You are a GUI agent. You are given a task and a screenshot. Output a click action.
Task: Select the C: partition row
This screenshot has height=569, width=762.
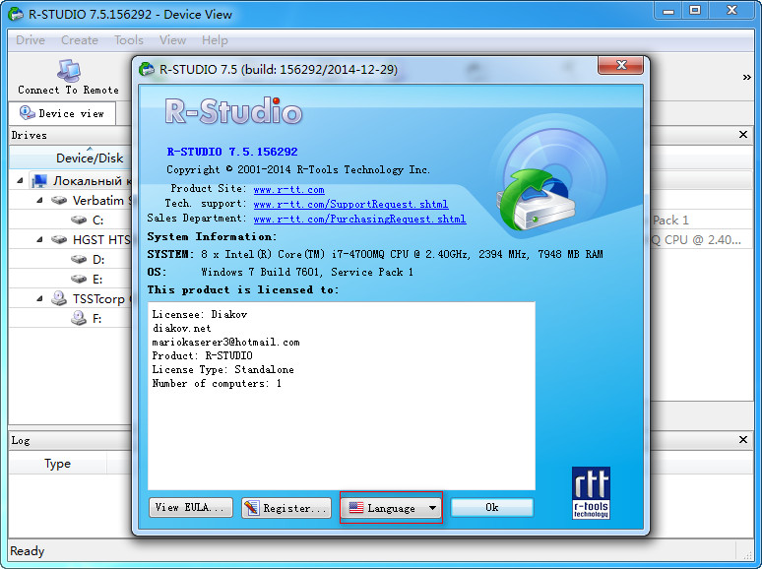pyautogui.click(x=71, y=220)
